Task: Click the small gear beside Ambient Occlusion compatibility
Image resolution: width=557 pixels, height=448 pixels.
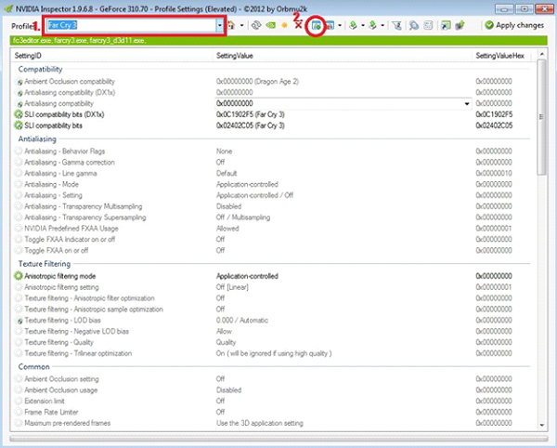Action: click(19, 82)
